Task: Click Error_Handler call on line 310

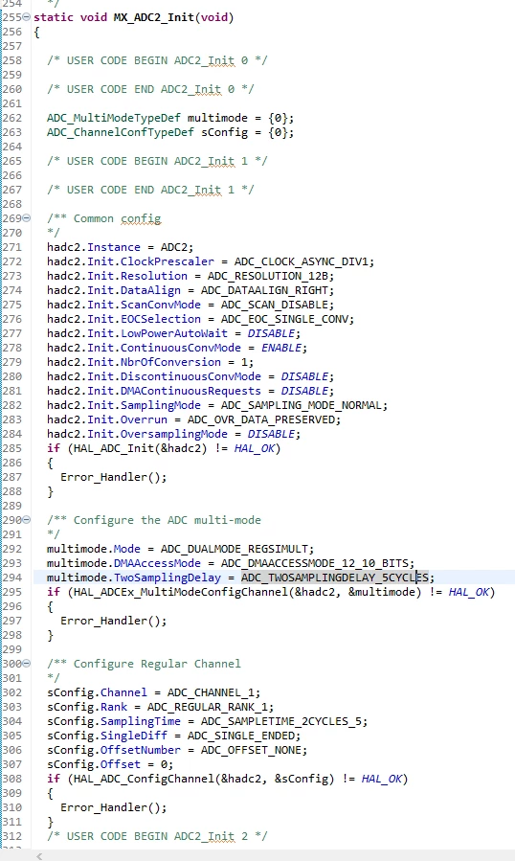Action: click(x=114, y=807)
